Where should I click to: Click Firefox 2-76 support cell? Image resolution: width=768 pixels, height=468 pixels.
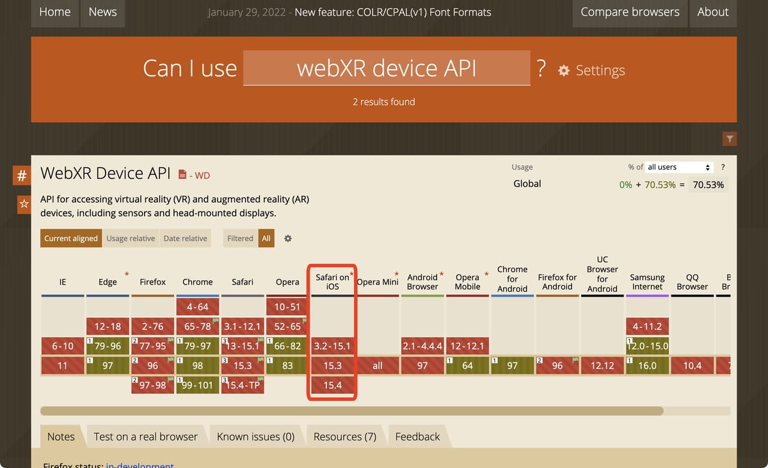(152, 326)
